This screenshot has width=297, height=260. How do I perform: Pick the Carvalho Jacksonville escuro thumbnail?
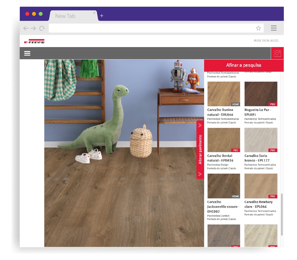tap(224, 186)
